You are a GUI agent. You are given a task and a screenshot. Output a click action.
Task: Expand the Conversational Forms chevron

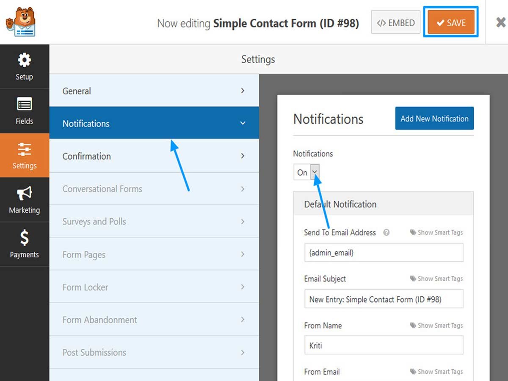[243, 189]
